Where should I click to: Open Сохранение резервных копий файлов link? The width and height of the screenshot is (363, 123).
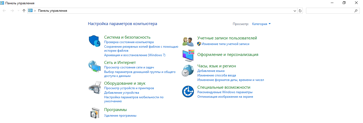pos(141,48)
